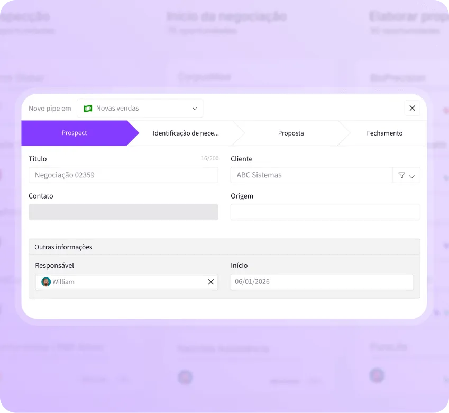449x413 pixels.
Task: Edit the title Negociação 02359
Action: point(123,175)
